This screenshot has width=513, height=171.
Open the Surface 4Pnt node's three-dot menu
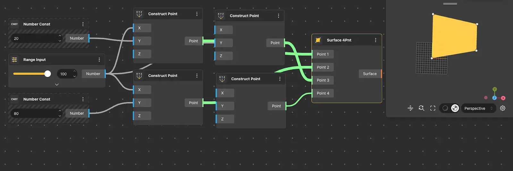(375, 40)
